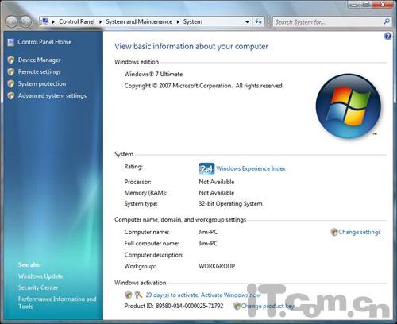This screenshot has width=397, height=324.
Task: Click the keys icon beside activation message
Action: (138, 295)
